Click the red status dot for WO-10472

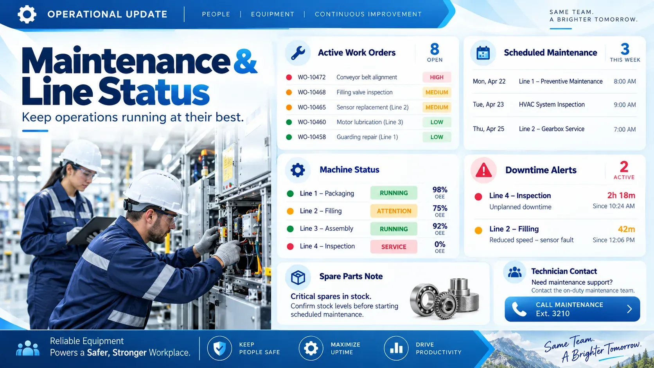pyautogui.click(x=289, y=77)
